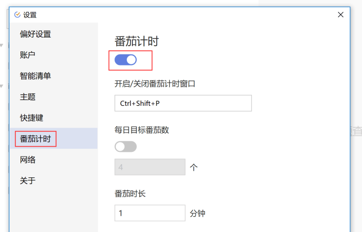Close the 设置 dialog window
Screen dimensions: 362x232
coord(341,15)
